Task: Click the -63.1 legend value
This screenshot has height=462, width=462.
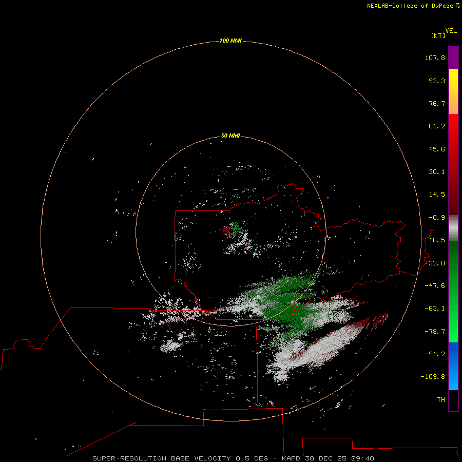Action: pyautogui.click(x=435, y=309)
